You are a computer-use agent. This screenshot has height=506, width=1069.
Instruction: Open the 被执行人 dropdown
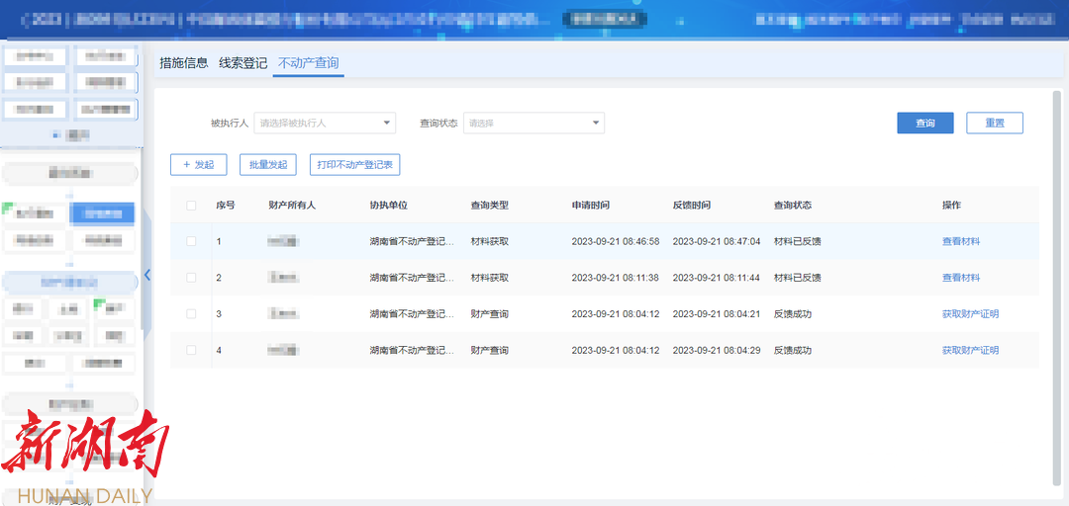click(x=325, y=124)
